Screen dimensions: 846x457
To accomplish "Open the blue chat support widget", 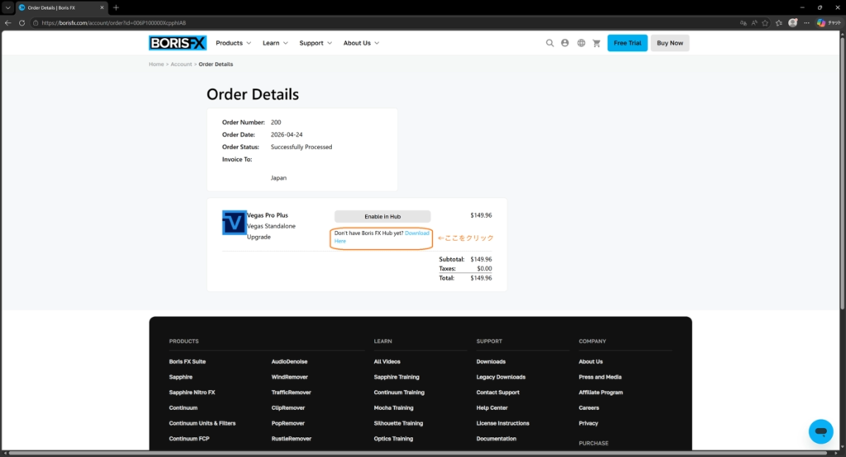I will coord(820,431).
